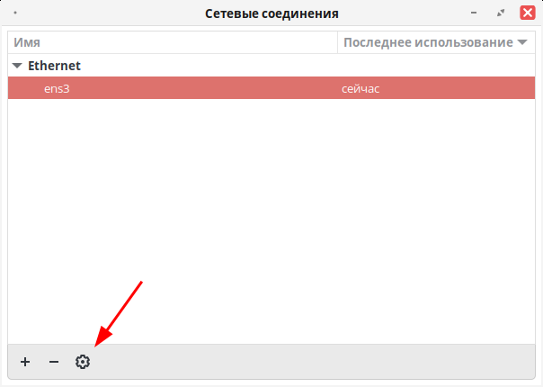Toggle sort order arrow in last-used column
The width and height of the screenshot is (543, 387).
522,42
